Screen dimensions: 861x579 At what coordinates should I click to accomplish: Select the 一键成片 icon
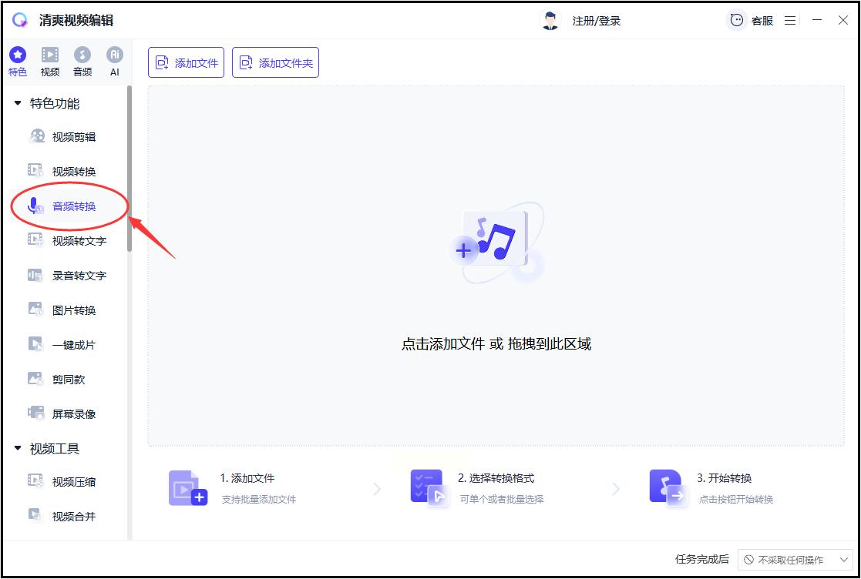(x=36, y=344)
